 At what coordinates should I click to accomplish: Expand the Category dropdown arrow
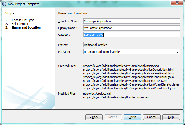177,35
